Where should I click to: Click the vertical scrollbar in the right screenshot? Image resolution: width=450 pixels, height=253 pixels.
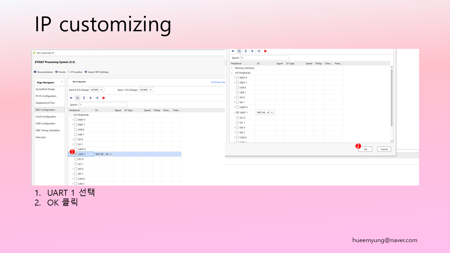click(x=392, y=98)
